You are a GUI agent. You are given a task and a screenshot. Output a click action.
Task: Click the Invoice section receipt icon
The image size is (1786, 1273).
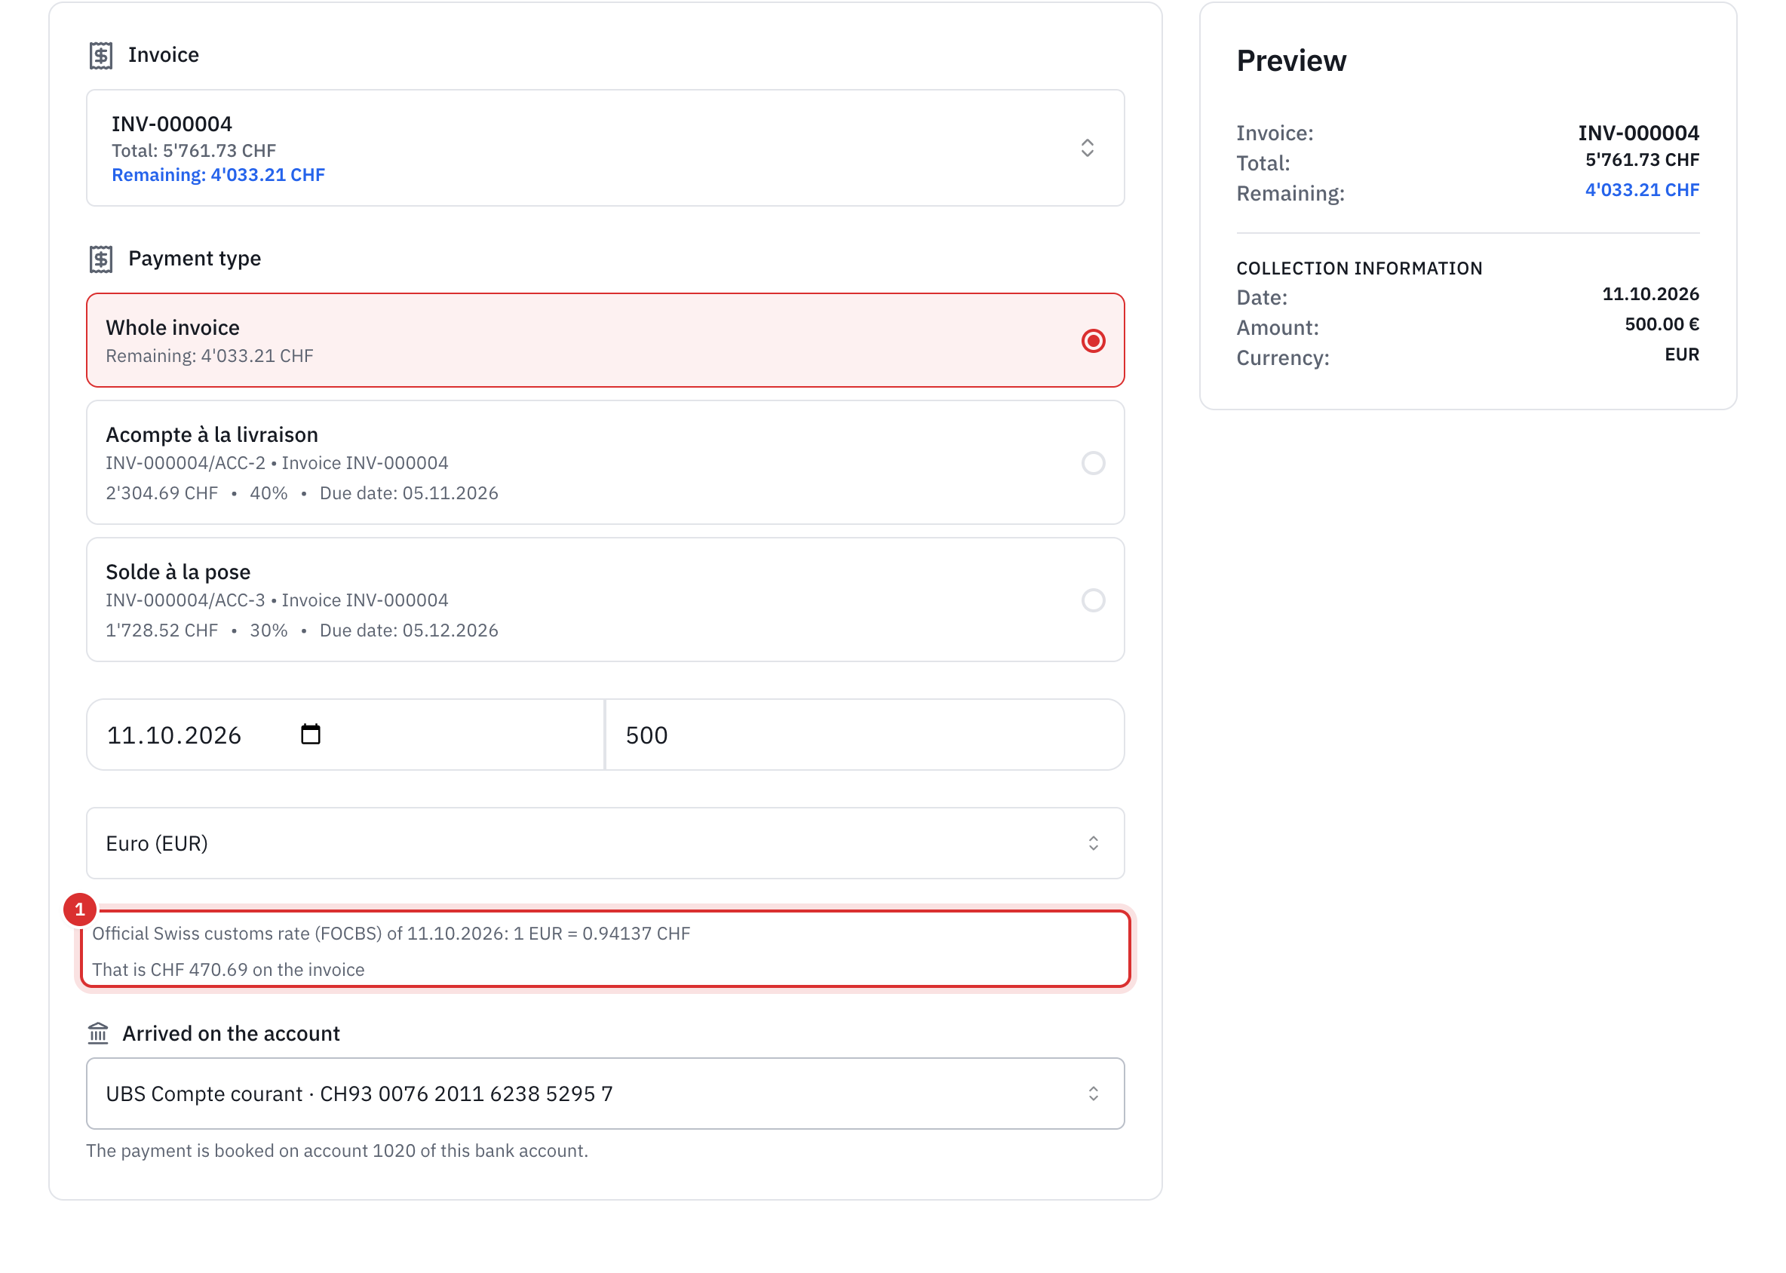[101, 56]
